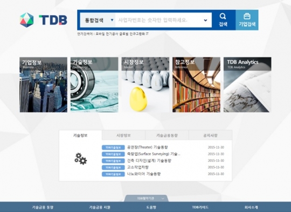Image resolution: width=291 pixels, height=212 pixels.
Task: Open the briefcase 기업검색 company search
Action: 247,20
